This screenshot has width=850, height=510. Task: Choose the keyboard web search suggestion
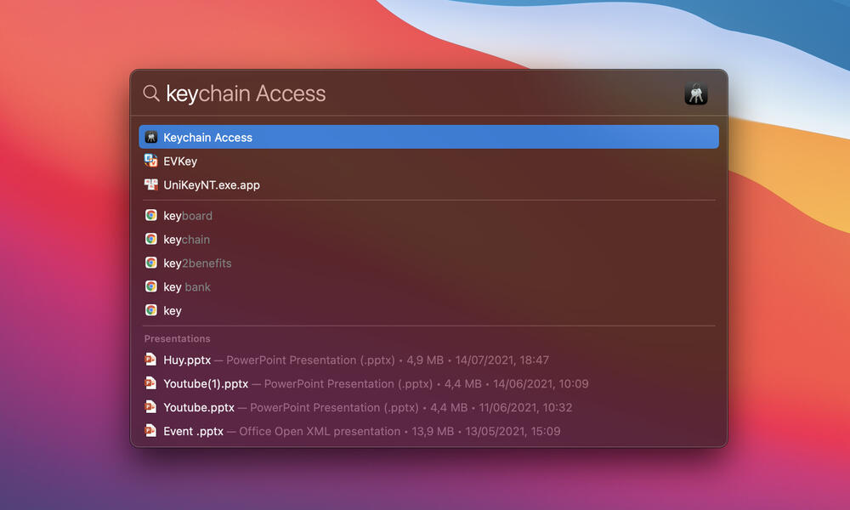coord(428,216)
